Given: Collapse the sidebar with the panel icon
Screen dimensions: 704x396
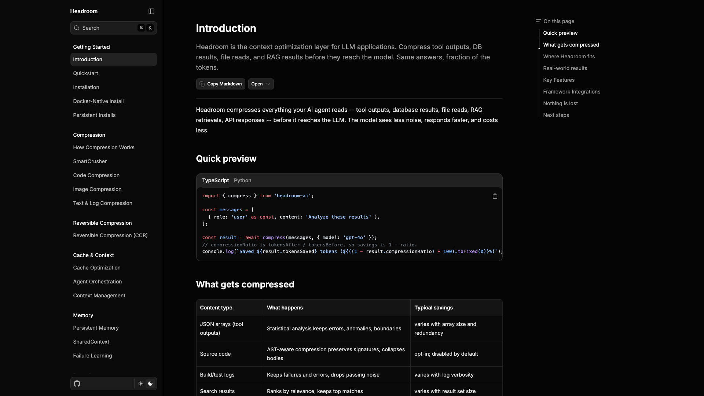Looking at the screenshot, I should tap(151, 11).
